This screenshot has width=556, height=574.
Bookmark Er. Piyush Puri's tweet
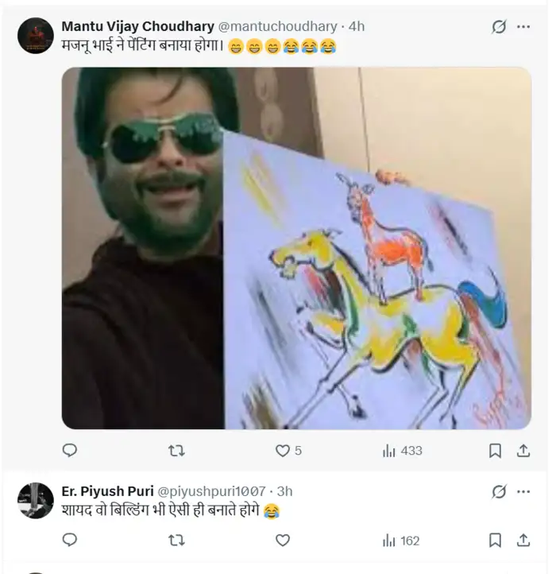tap(495, 541)
